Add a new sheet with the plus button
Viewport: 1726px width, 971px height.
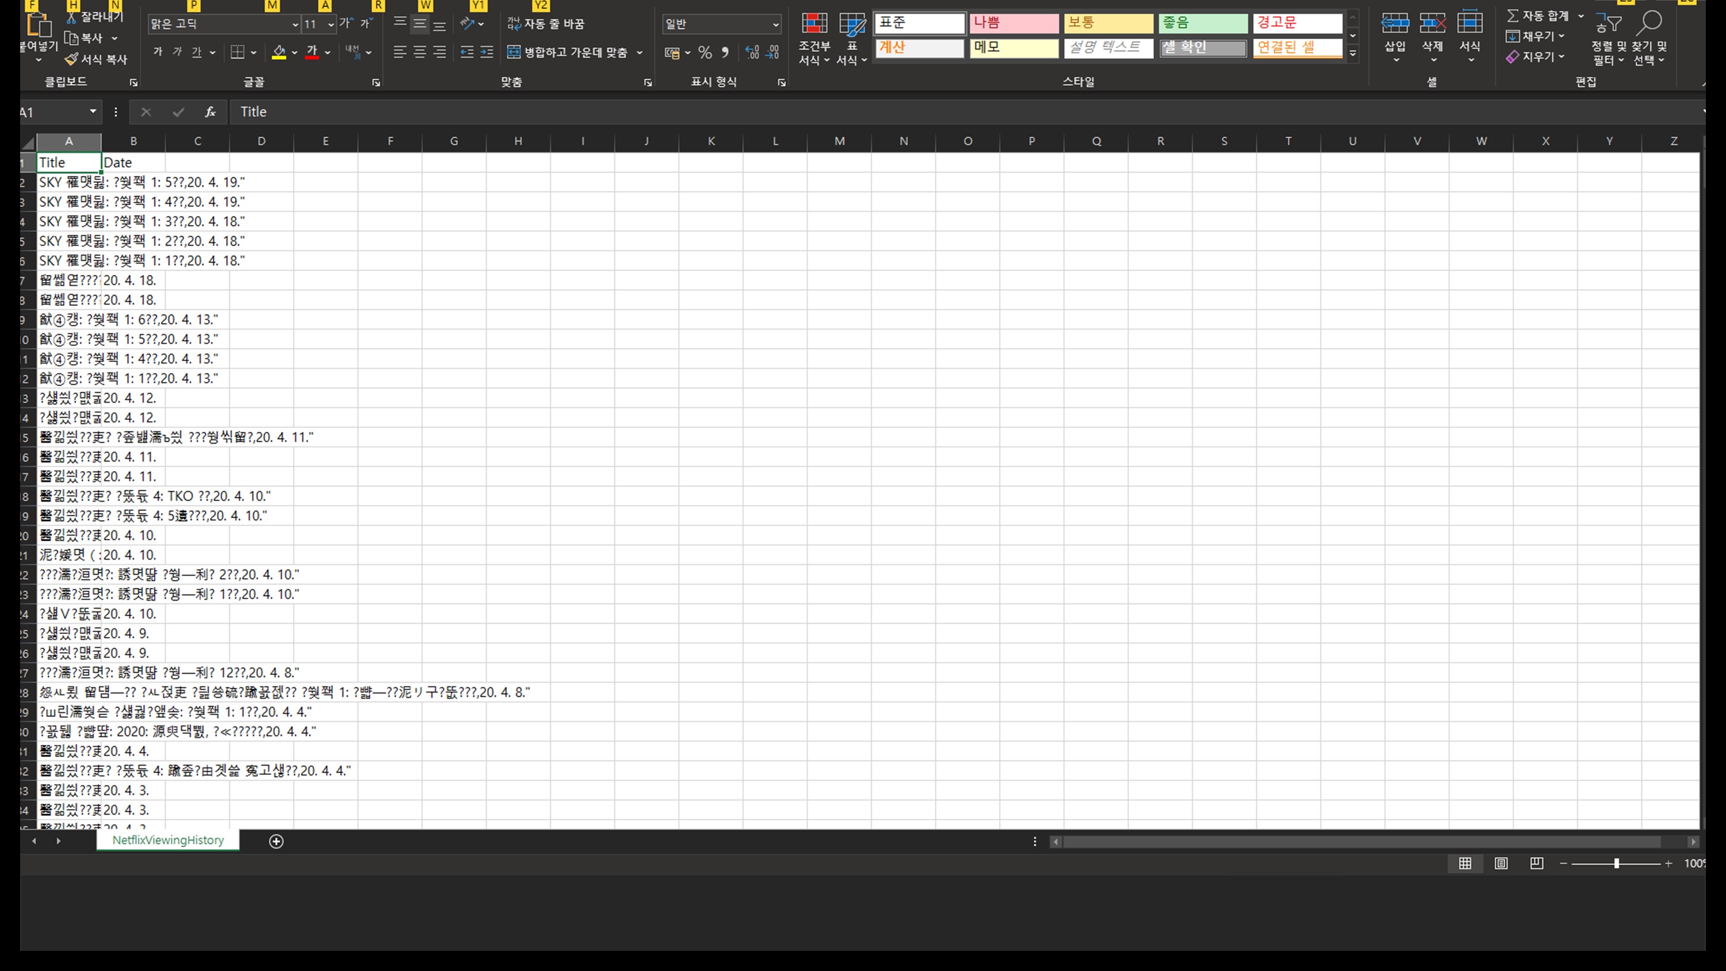click(x=276, y=841)
